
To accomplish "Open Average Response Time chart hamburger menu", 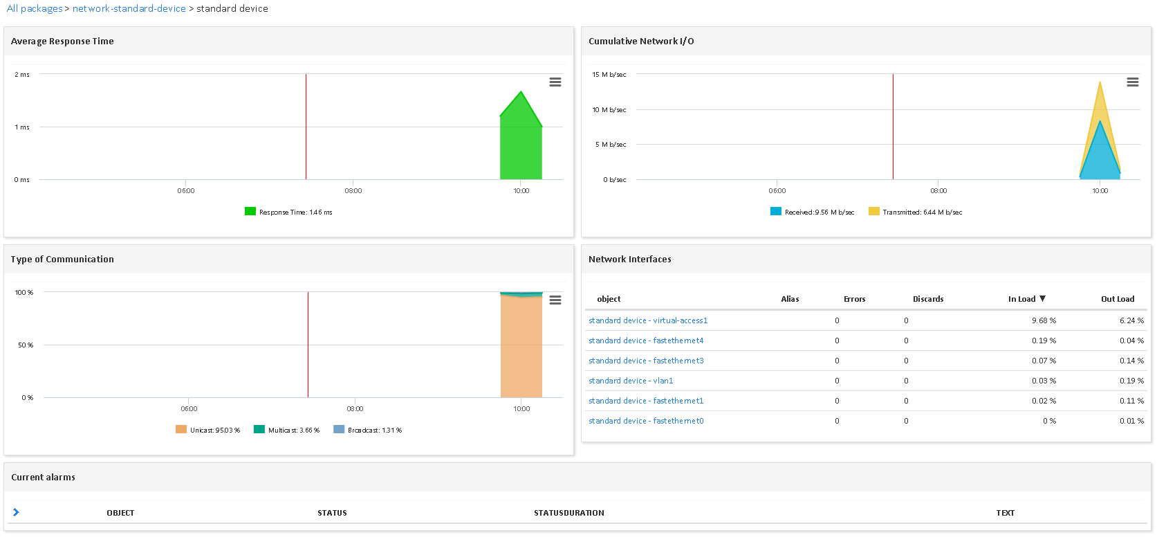I will [x=555, y=82].
